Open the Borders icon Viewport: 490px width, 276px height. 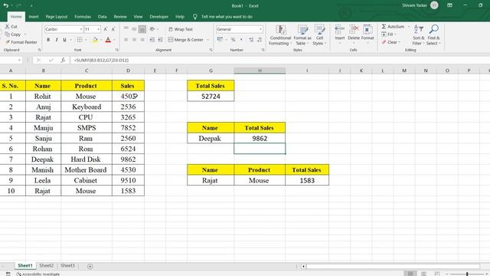80,40
